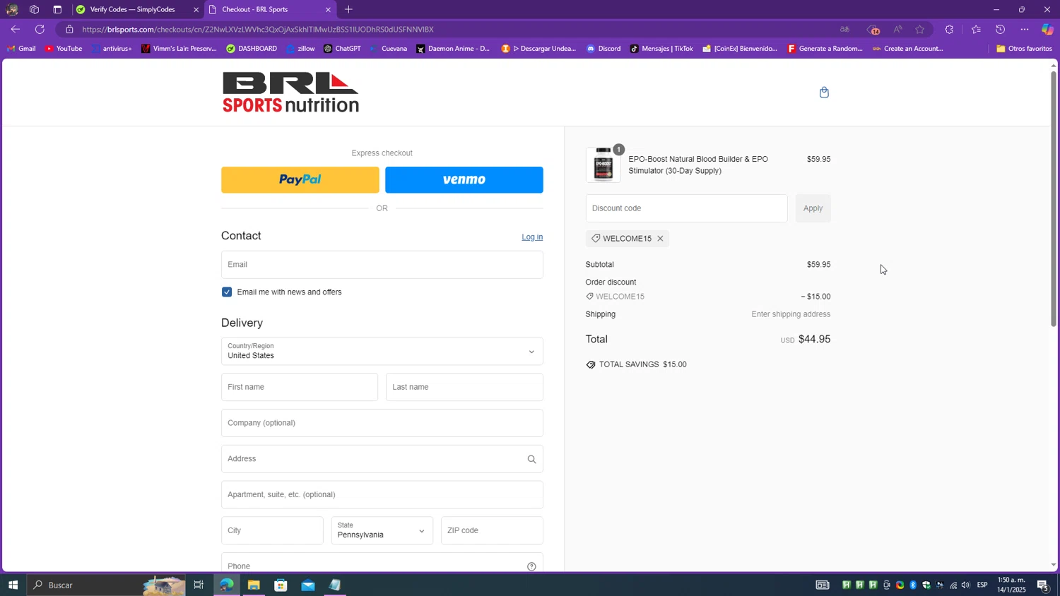
Task: Click the browser address bar URL
Action: click(258, 30)
